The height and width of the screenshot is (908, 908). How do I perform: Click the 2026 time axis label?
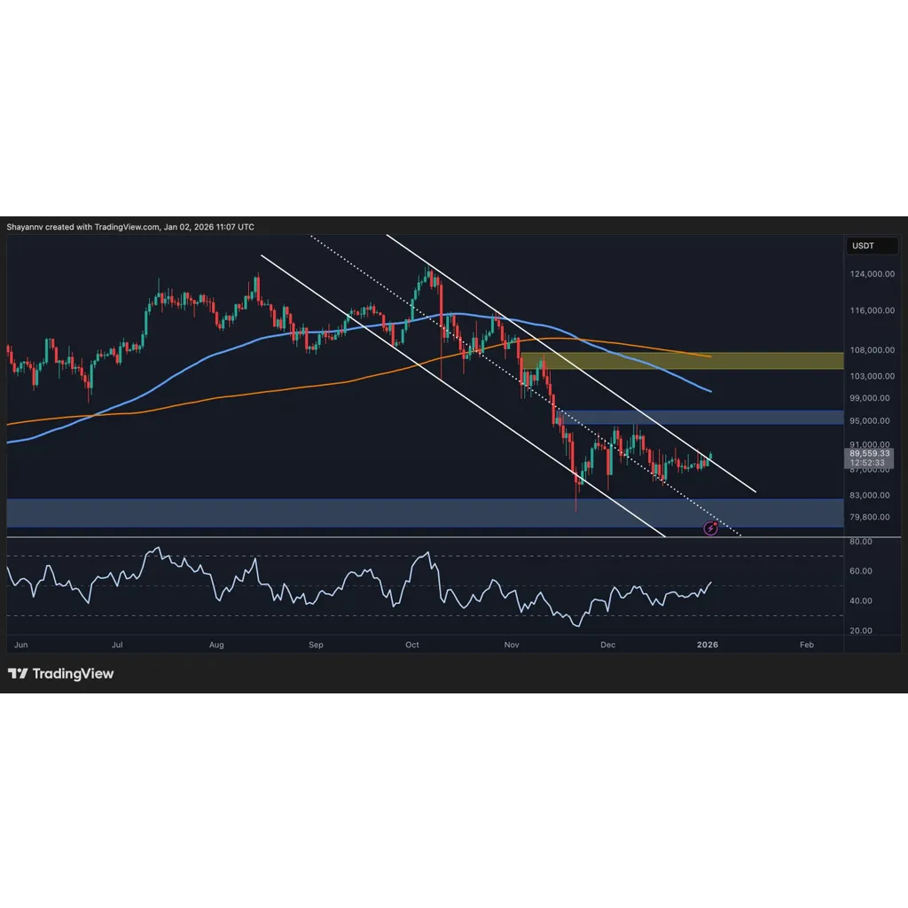tap(708, 645)
